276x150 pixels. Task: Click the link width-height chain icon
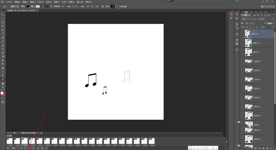pyautogui.click(x=73, y=7)
